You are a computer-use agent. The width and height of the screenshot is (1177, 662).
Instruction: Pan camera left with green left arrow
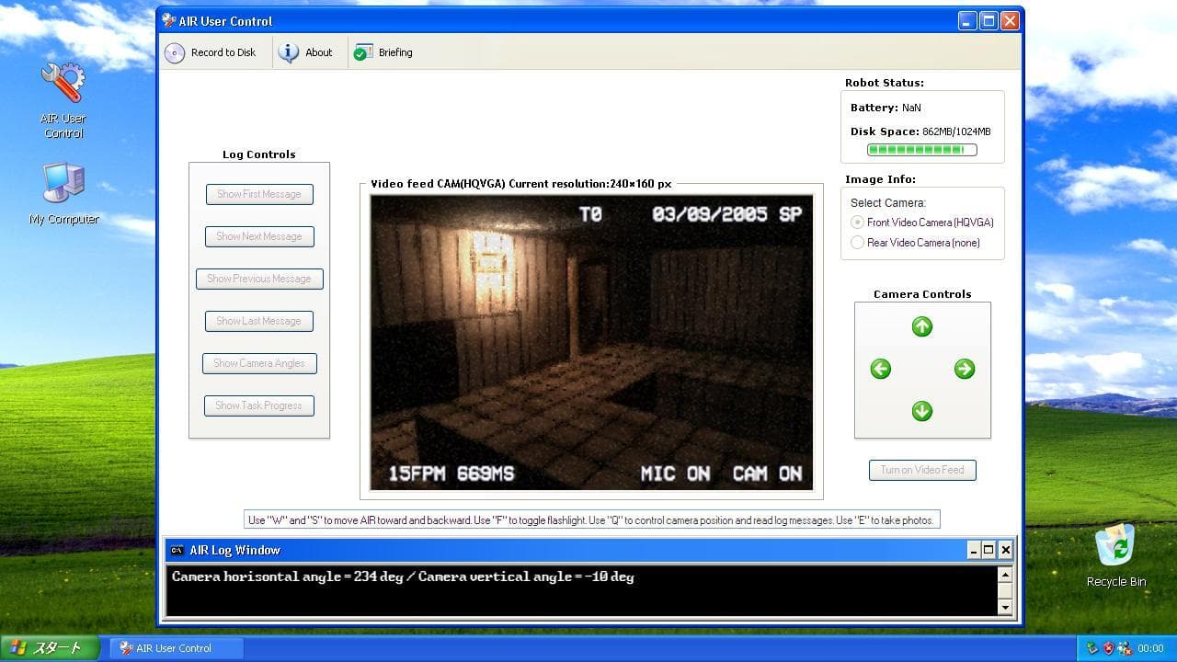881,369
